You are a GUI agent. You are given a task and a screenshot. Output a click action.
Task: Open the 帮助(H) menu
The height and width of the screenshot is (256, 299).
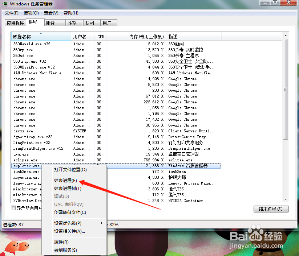tap(71, 13)
